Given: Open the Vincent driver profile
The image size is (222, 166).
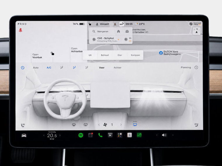Looking at the screenshot, I should pyautogui.click(x=103, y=24).
